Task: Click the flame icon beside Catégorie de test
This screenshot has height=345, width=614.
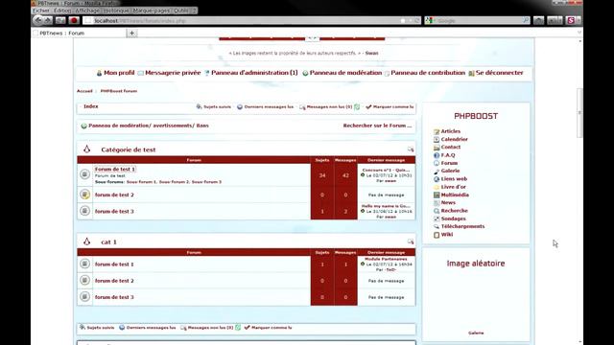Action: (87, 149)
